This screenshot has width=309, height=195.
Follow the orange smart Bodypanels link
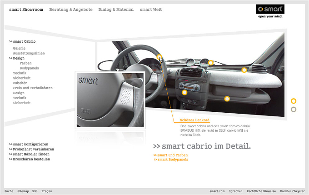(x=171, y=160)
